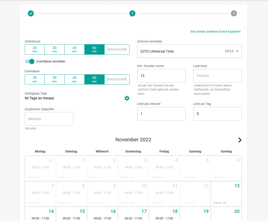
Task: Click Benutzerdefiniert field under Zeitintervall
Action: (117, 50)
